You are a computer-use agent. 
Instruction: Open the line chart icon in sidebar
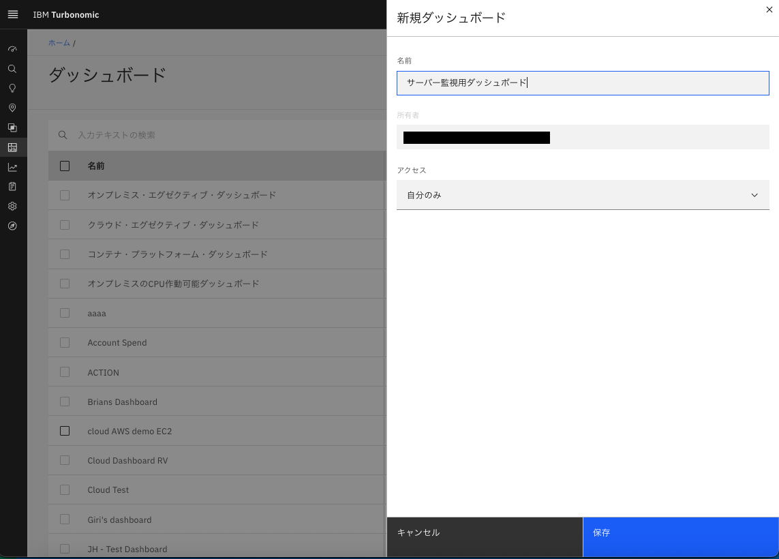tap(12, 167)
